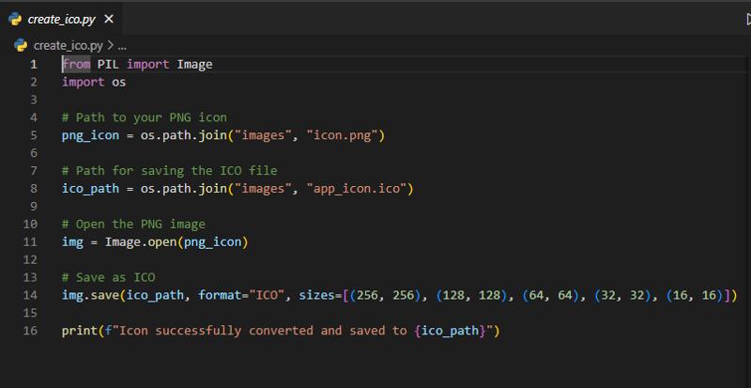Click the Python icon in the breadcrumb bar

[21, 45]
